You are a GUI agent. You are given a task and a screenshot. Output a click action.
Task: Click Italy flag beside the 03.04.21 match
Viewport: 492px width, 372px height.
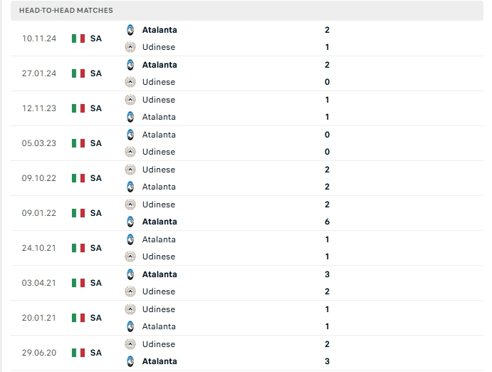78,283
